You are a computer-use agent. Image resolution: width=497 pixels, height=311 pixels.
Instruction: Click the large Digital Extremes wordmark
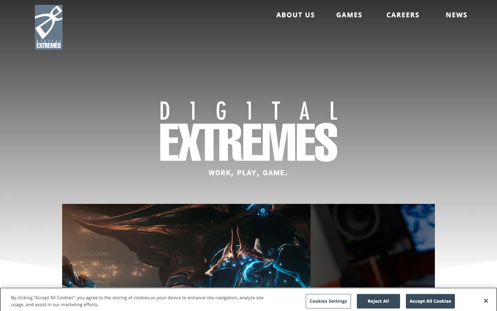click(248, 131)
